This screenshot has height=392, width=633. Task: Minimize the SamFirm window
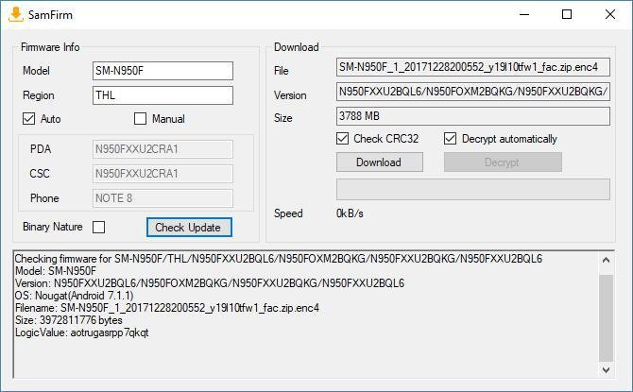(x=524, y=14)
